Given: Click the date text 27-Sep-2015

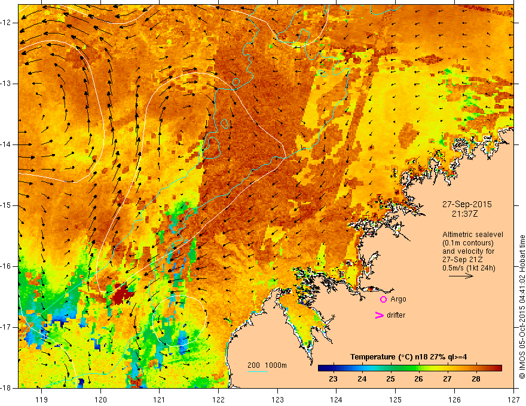Looking at the screenshot, I should click(467, 204).
